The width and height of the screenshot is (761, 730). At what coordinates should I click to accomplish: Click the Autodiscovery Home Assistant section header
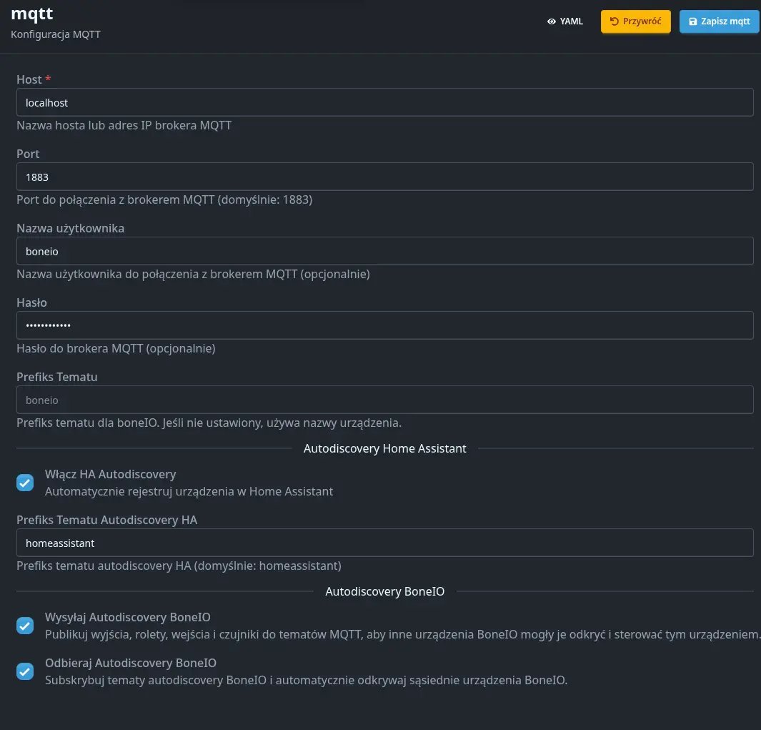point(384,448)
